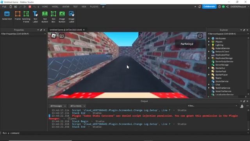Add a Text Box element
This screenshot has height=141, width=250.
[x=54, y=17]
